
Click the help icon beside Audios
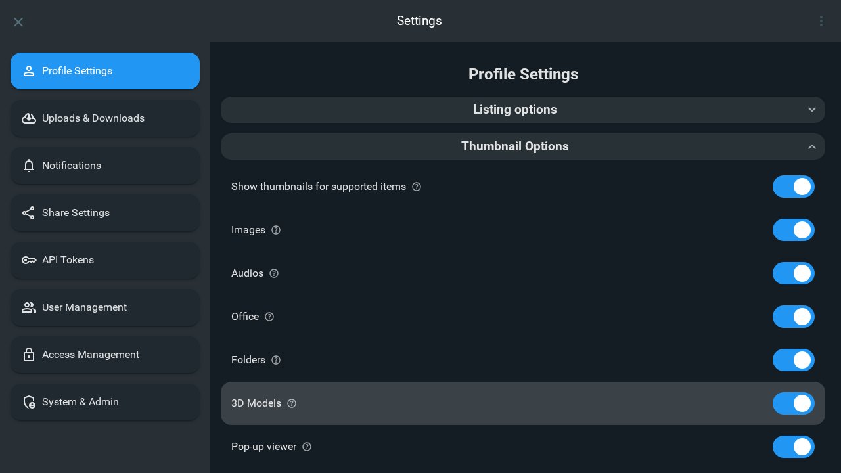[274, 273]
